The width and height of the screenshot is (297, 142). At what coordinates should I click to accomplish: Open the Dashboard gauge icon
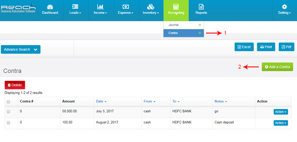[x=50, y=7]
